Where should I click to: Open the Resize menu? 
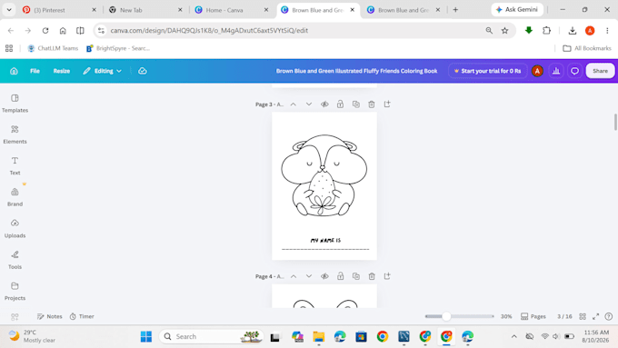(62, 71)
